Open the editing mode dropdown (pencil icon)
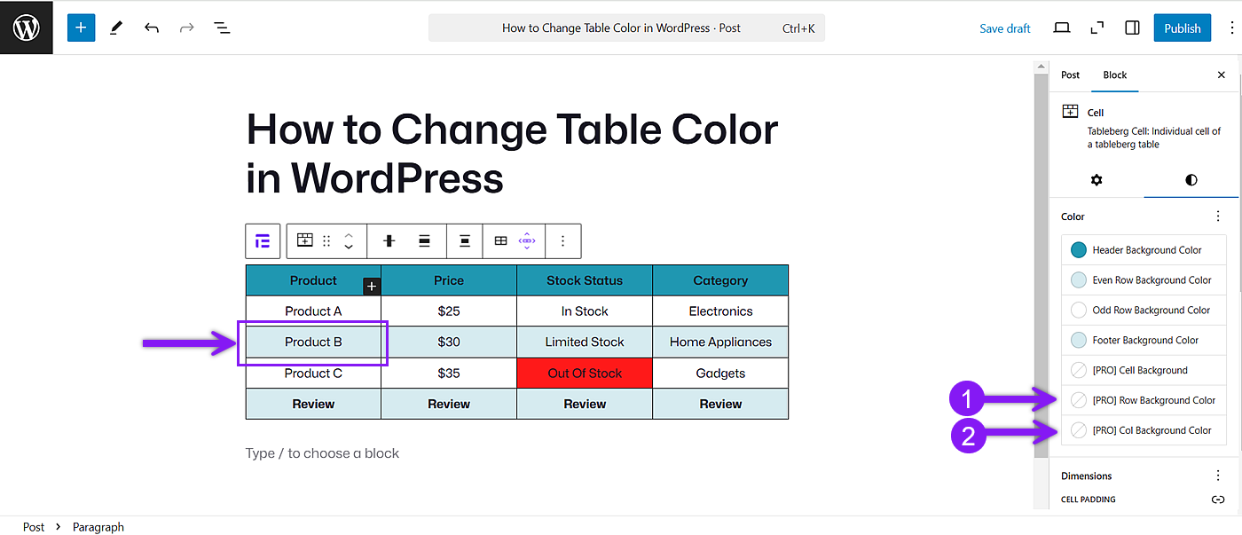The image size is (1242, 535). click(115, 28)
